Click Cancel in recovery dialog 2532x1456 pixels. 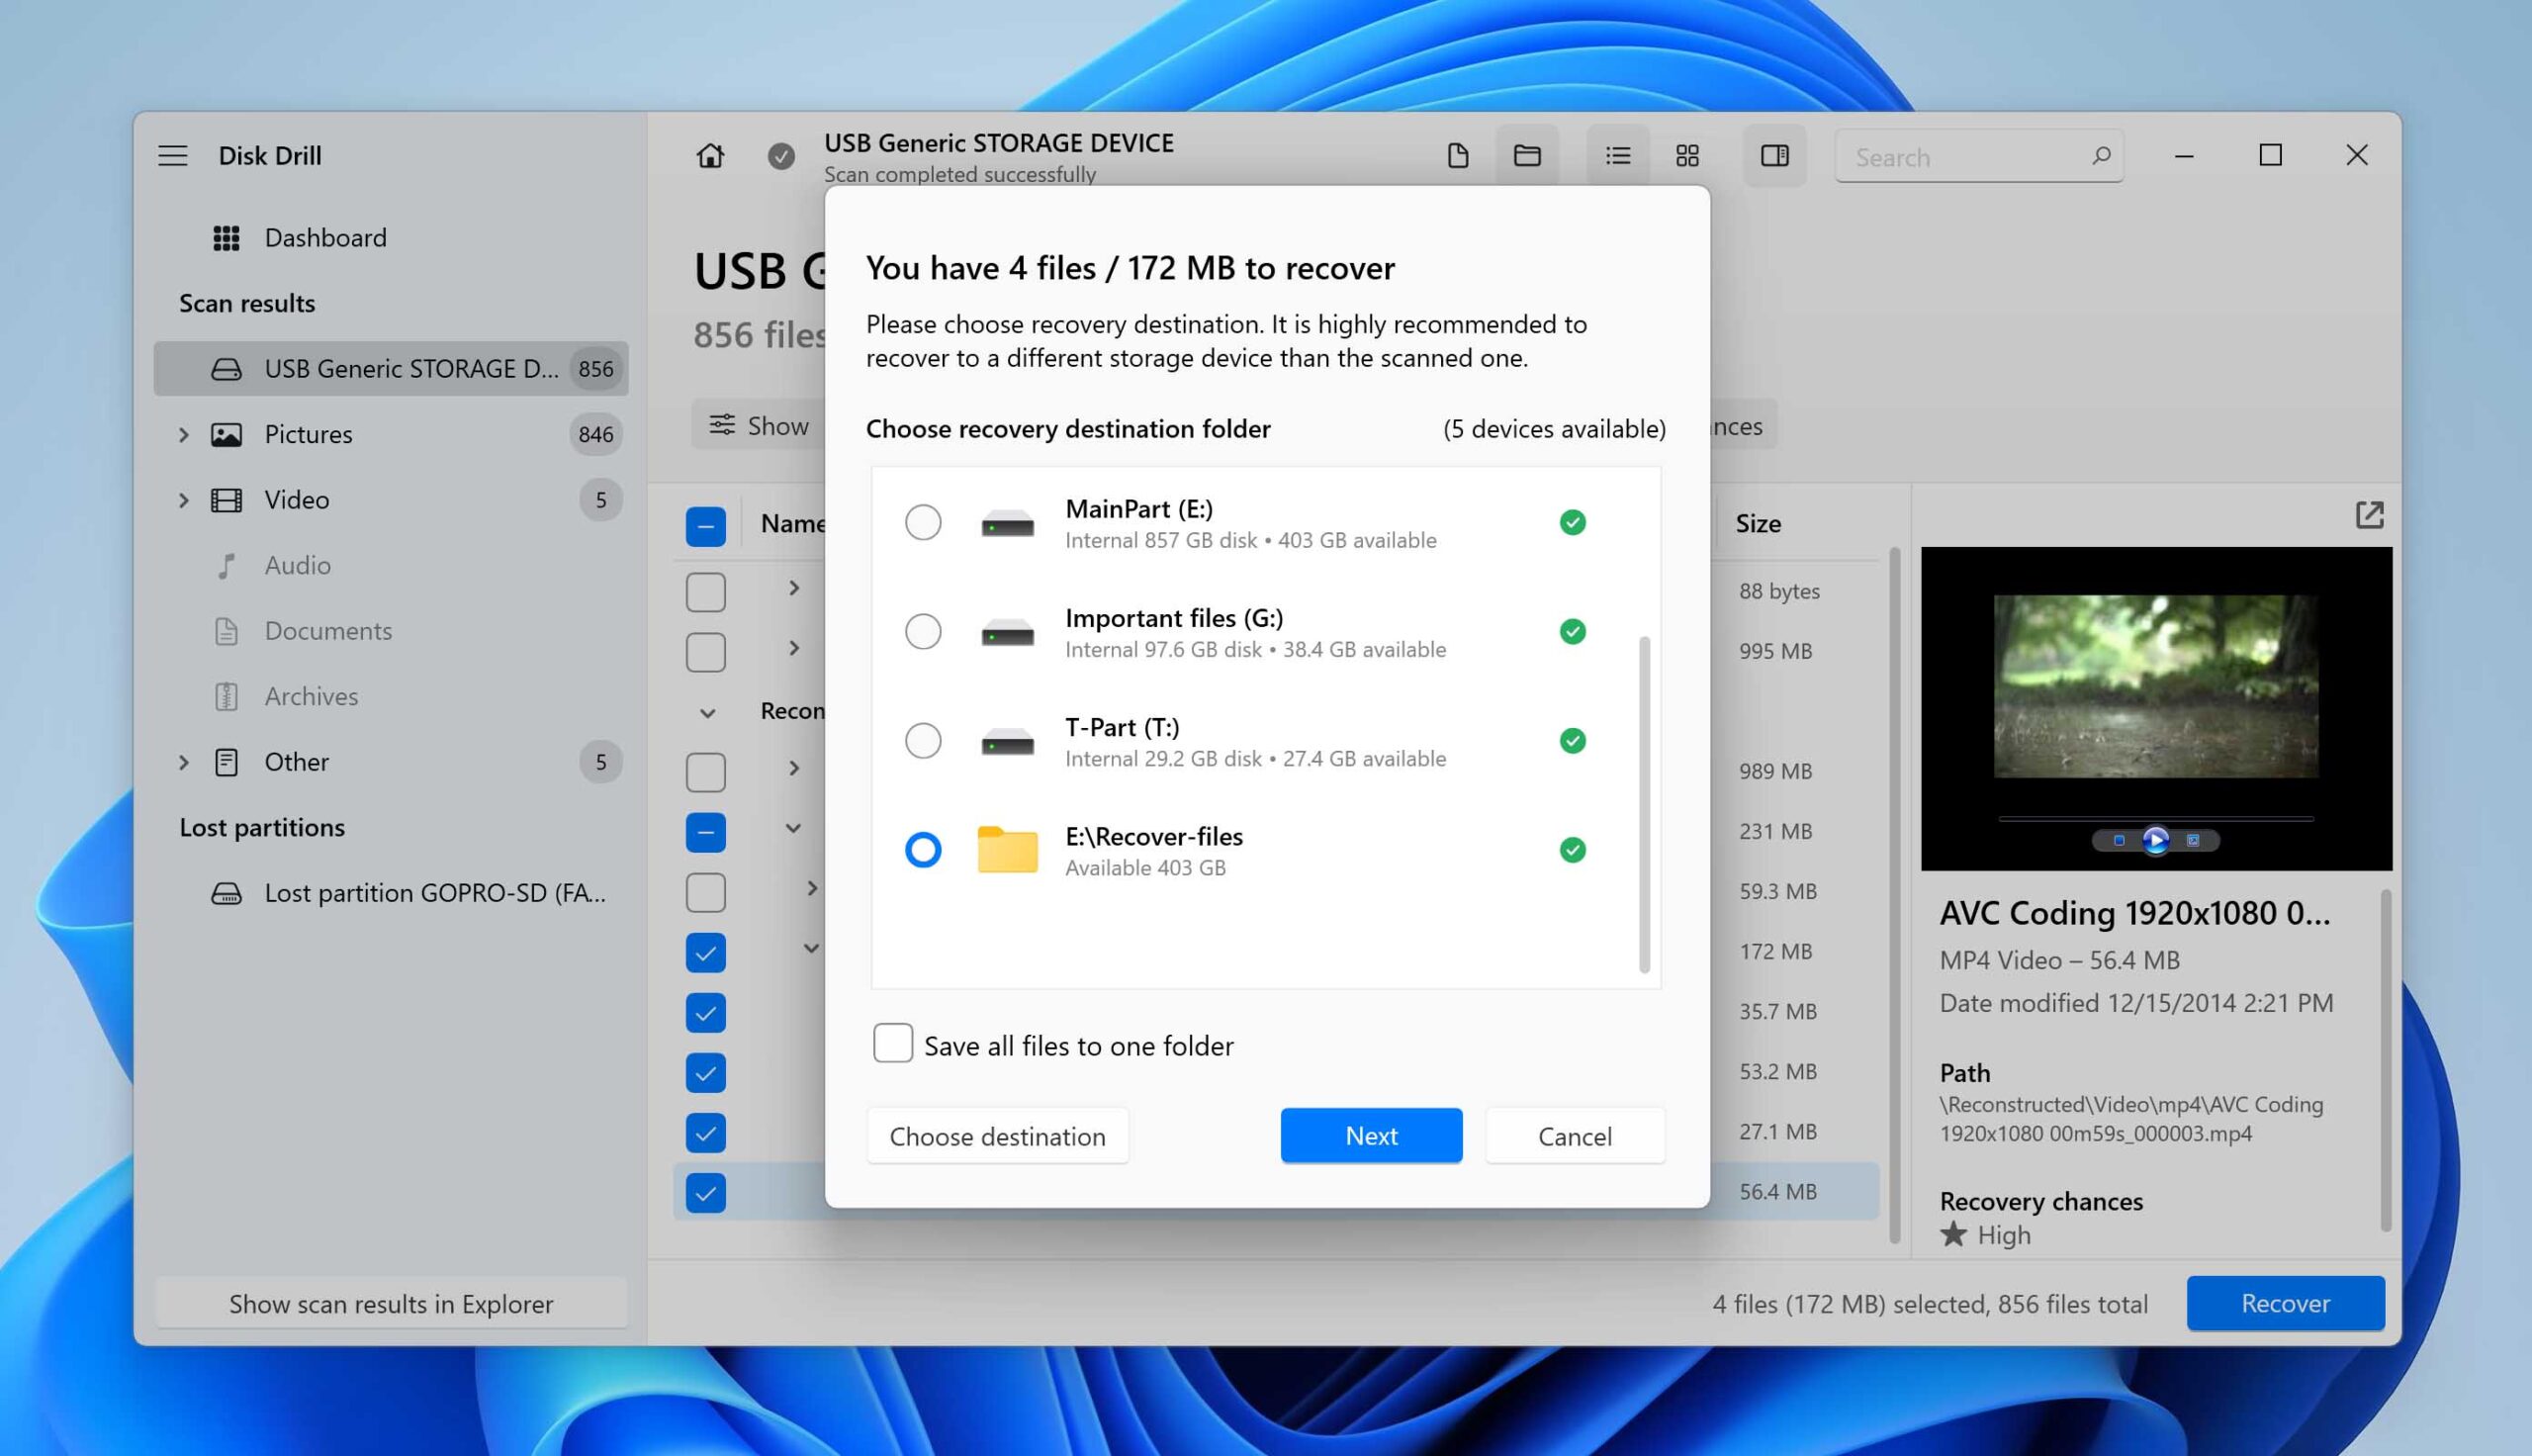(1575, 1136)
